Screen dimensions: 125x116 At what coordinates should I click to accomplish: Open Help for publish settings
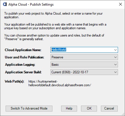(x=69, y=108)
